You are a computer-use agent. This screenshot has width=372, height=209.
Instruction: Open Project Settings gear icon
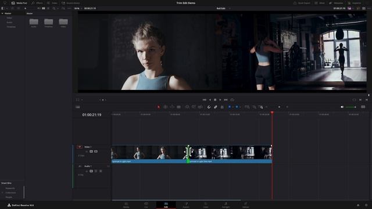click(366, 205)
